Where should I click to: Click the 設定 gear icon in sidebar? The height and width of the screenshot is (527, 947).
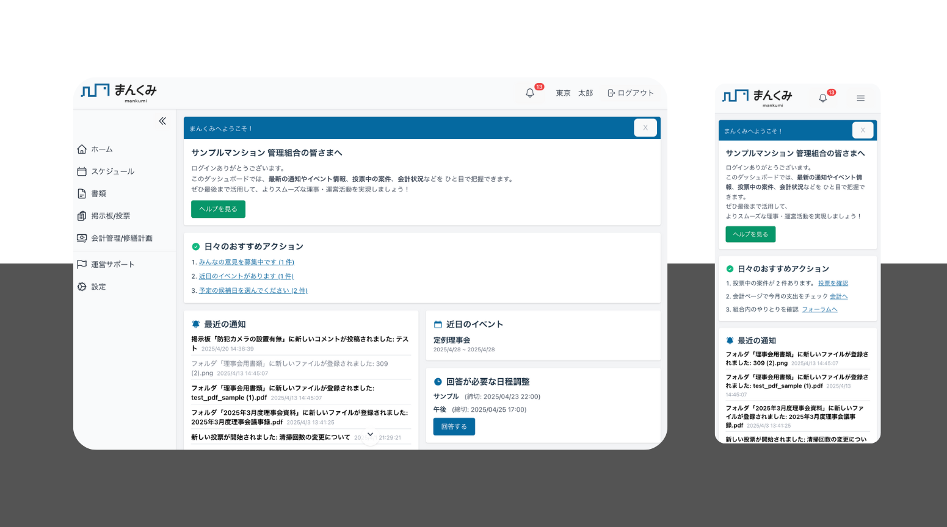pos(82,287)
